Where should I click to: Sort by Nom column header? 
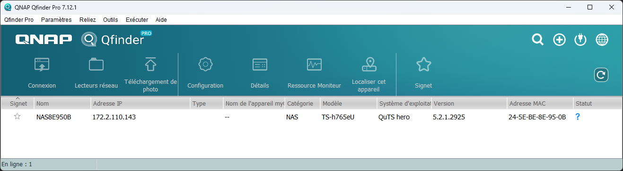(62, 103)
